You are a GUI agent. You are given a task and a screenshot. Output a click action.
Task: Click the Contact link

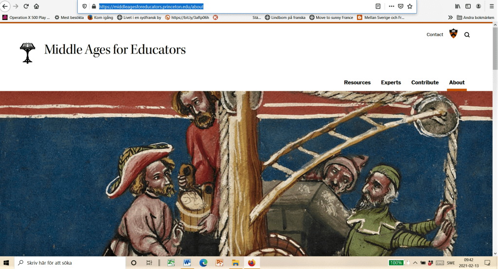click(435, 34)
